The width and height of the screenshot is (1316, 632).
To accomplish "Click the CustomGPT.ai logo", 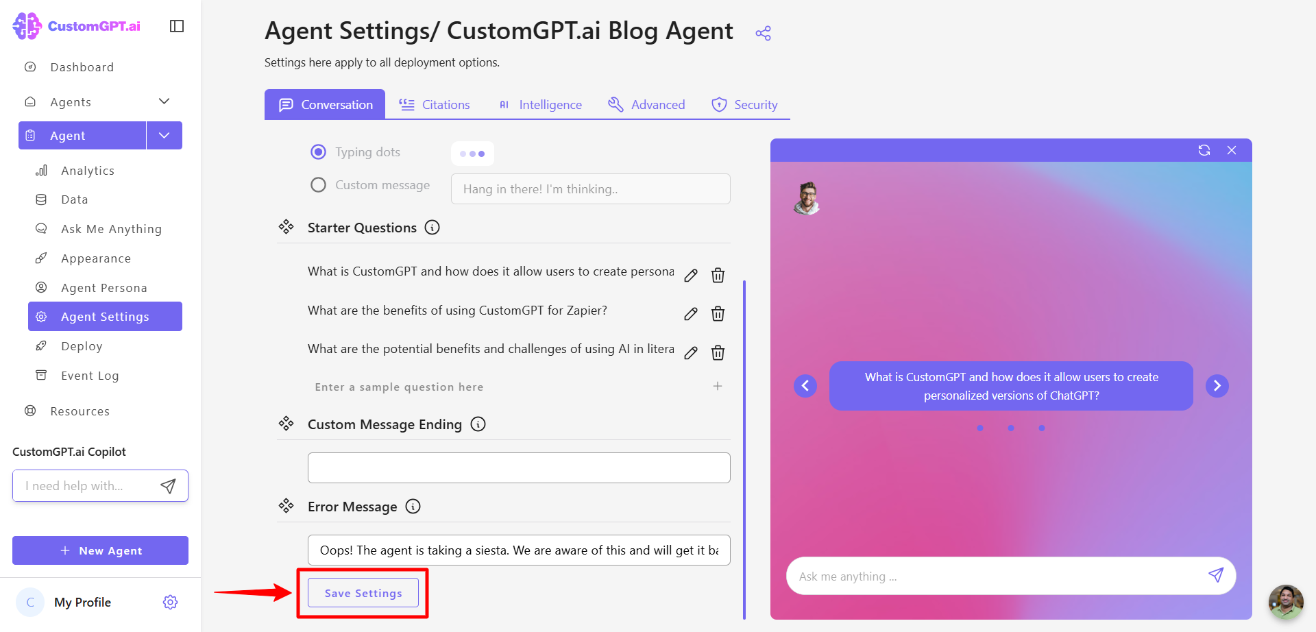I will 77,26.
